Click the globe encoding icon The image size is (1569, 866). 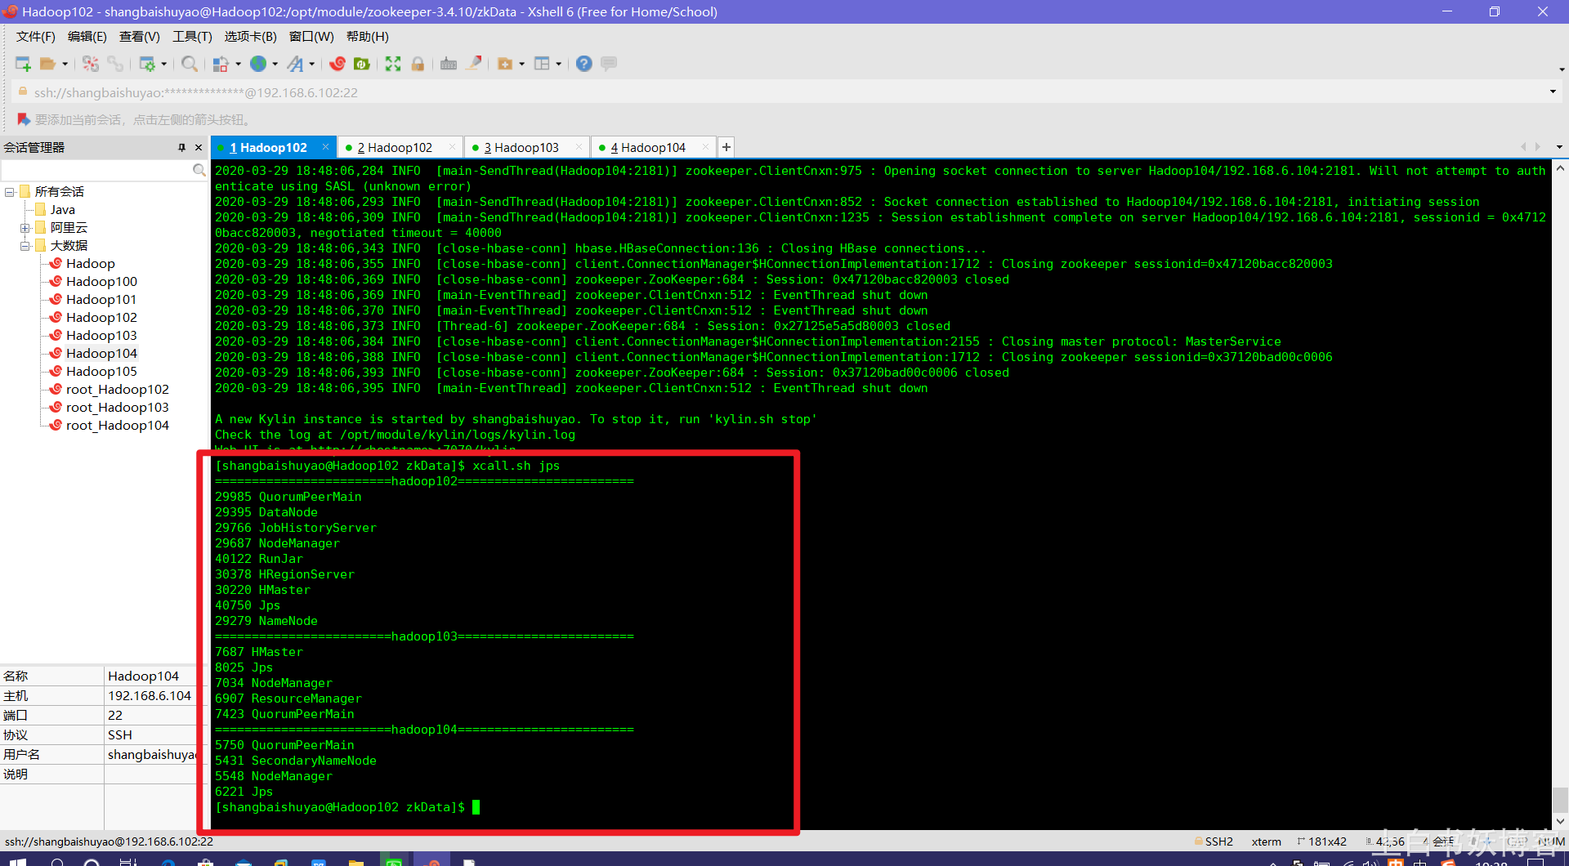pos(258,64)
